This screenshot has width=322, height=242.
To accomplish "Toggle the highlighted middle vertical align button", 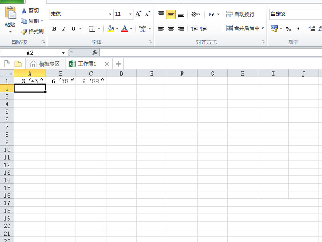I will tap(171, 15).
